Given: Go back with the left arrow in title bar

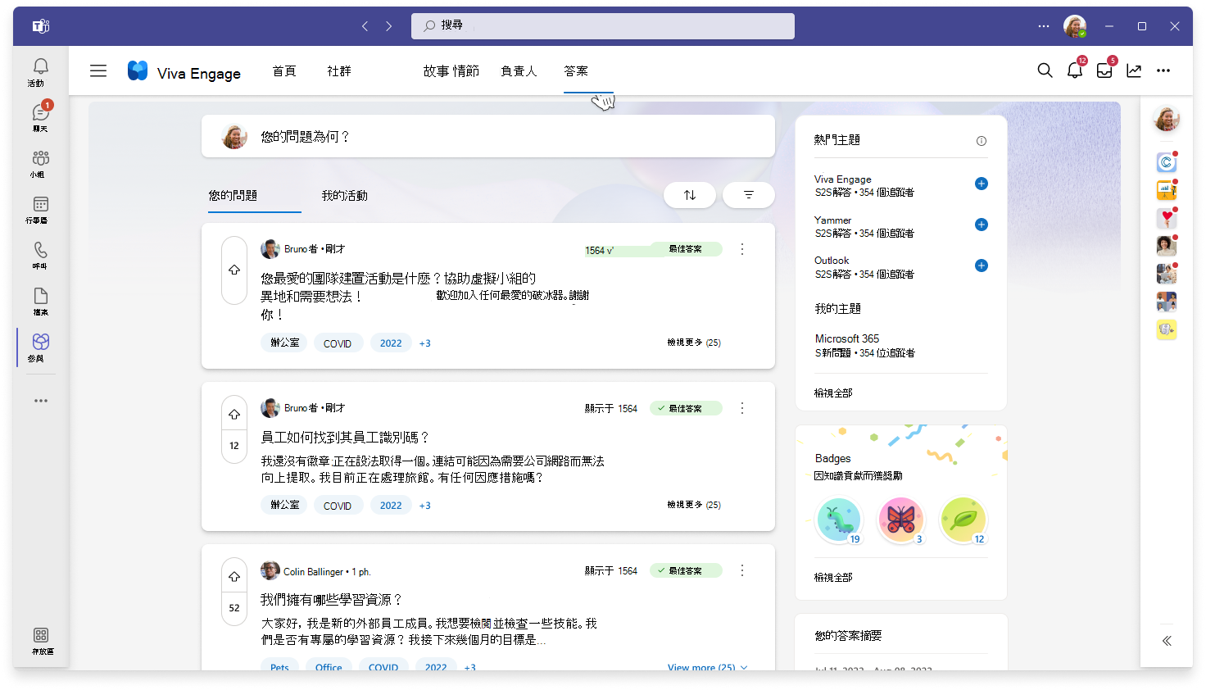Looking at the screenshot, I should coord(365,26).
